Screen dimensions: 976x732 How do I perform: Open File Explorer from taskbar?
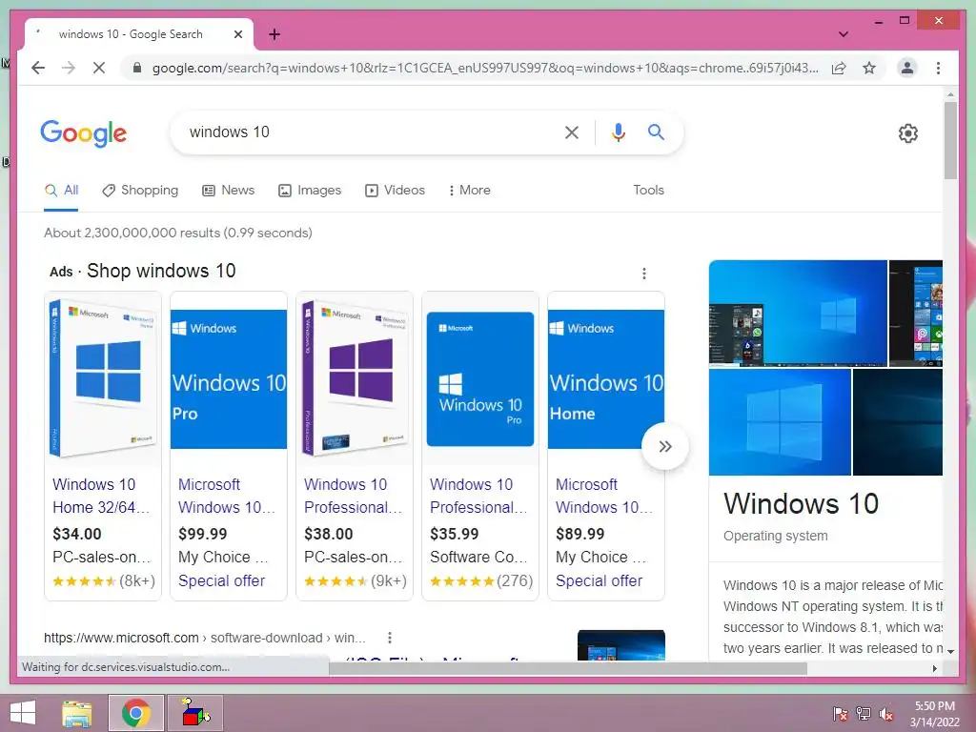[x=76, y=713]
